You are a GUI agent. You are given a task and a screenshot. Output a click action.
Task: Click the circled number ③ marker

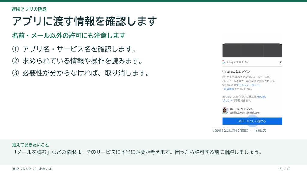tap(16, 73)
